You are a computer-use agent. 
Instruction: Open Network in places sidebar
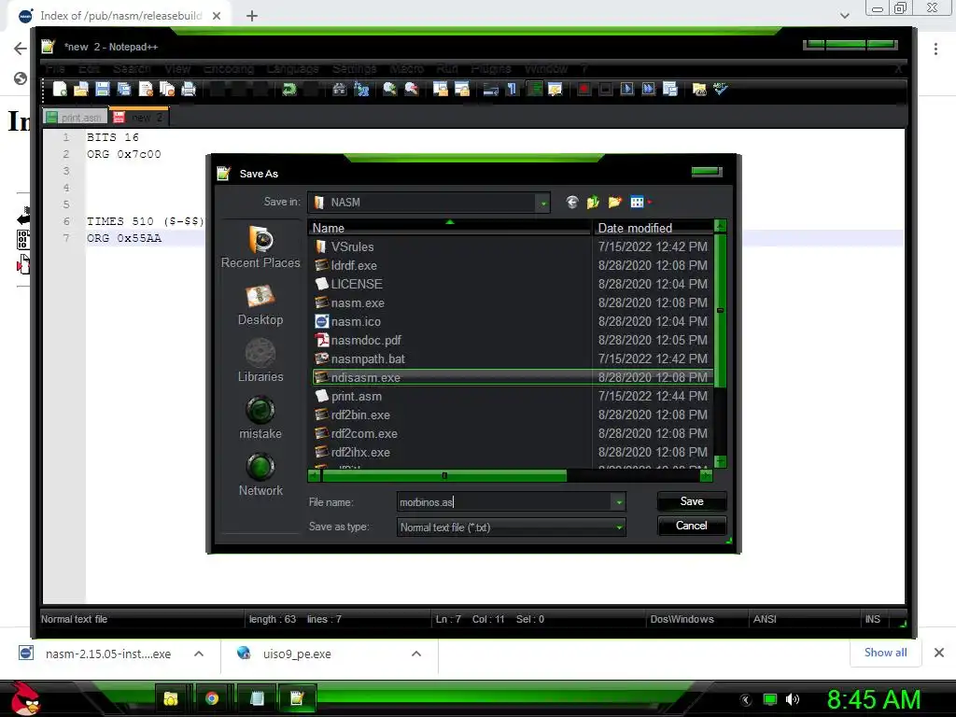260,475
